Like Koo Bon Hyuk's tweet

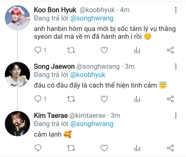click(x=104, y=50)
